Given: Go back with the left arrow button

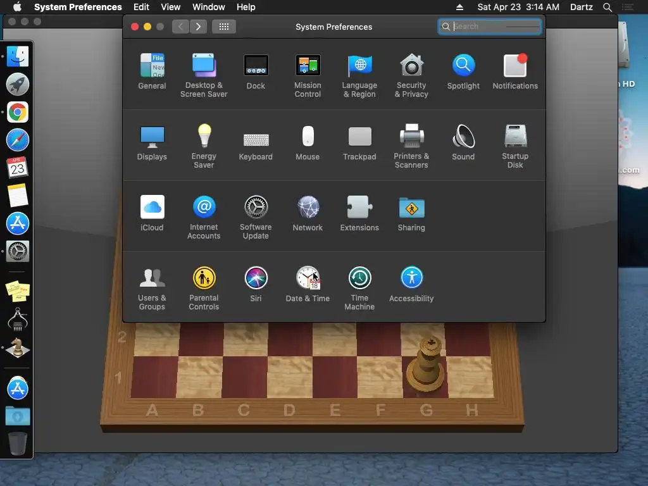Looking at the screenshot, I should pyautogui.click(x=180, y=27).
